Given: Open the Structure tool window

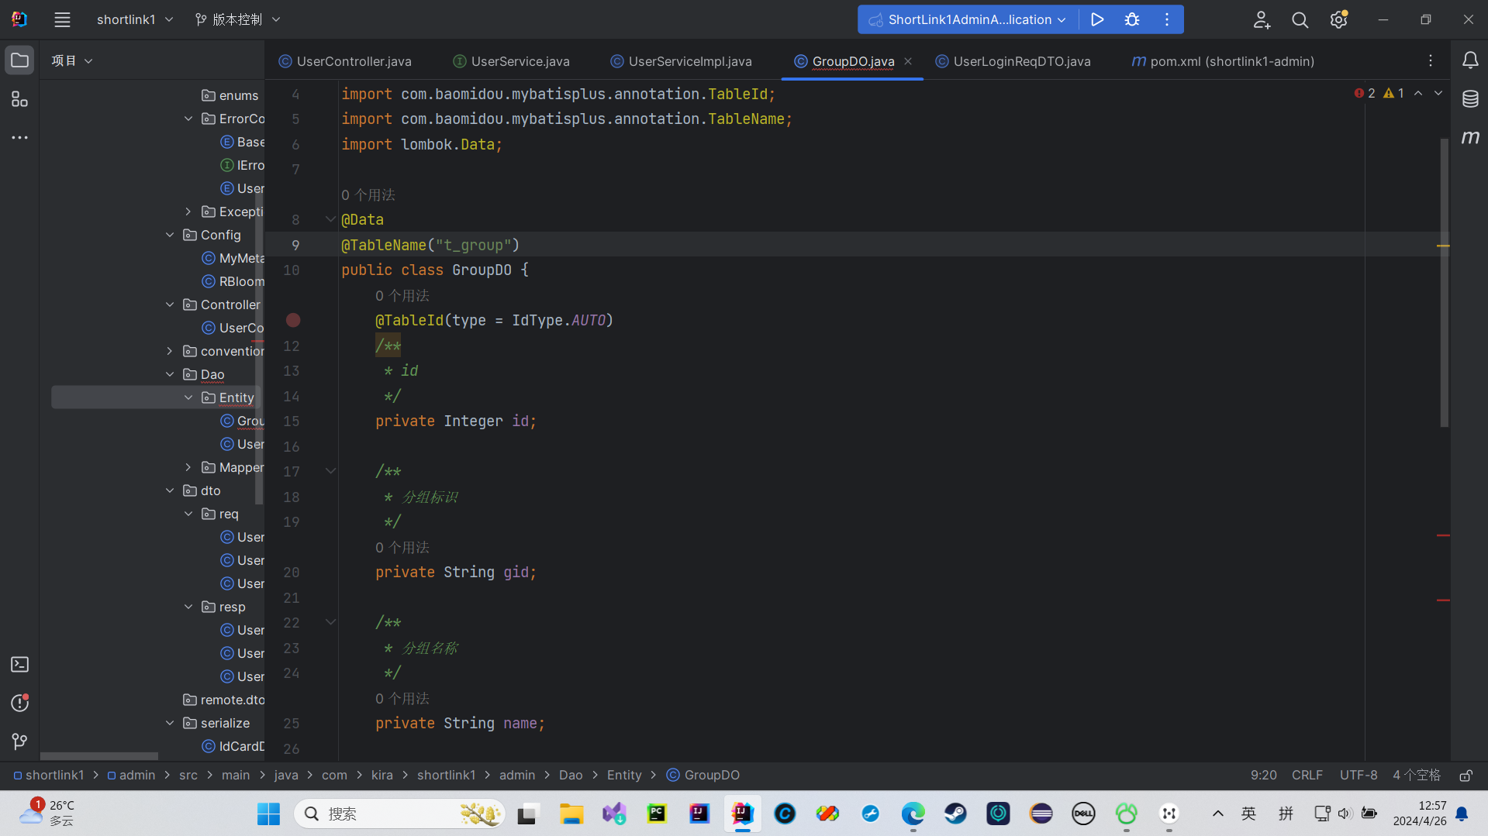Looking at the screenshot, I should (19, 99).
